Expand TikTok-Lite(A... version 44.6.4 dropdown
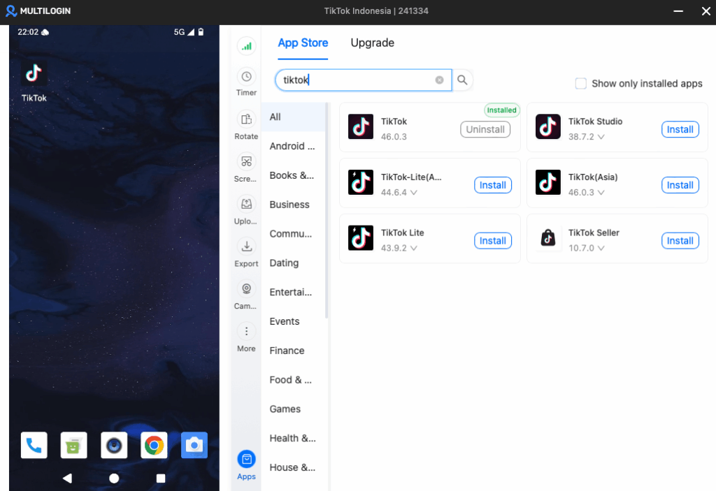716x491 pixels. pyautogui.click(x=414, y=193)
